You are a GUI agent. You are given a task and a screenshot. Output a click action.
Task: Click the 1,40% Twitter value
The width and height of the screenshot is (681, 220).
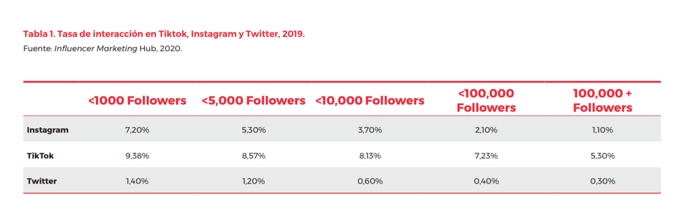tap(137, 181)
